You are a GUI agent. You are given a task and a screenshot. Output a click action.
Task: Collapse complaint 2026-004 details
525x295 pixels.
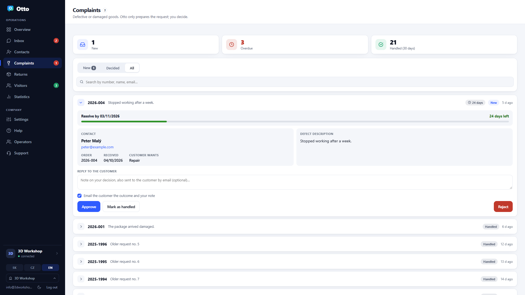(x=81, y=103)
